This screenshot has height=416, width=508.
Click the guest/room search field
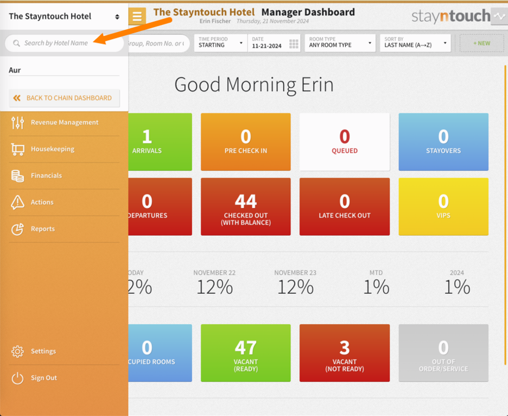(158, 43)
